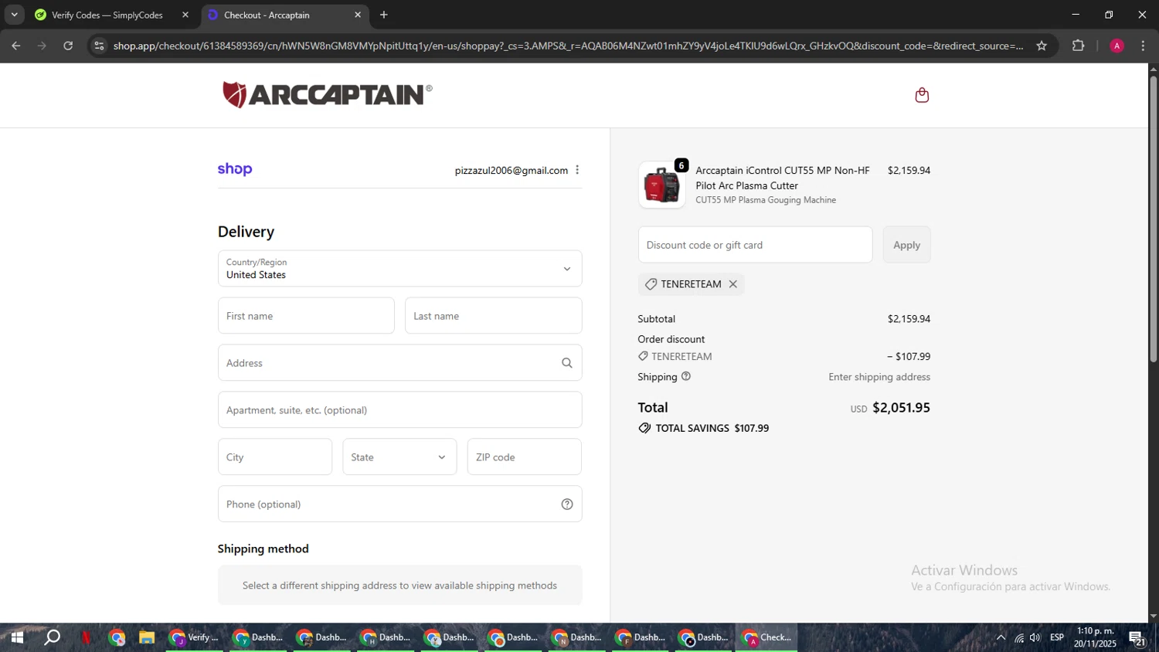Image resolution: width=1159 pixels, height=652 pixels.
Task: Click the Last name field
Action: pos(493,316)
